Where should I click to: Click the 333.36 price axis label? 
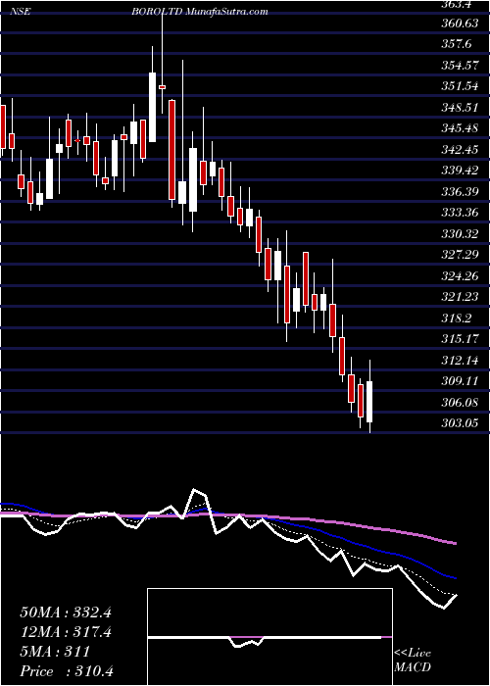[460, 213]
